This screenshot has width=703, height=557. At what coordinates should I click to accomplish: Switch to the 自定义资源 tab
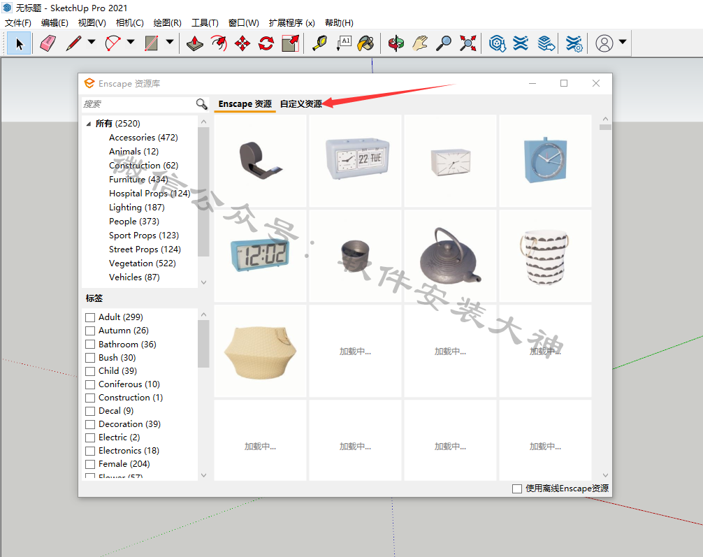coord(301,104)
